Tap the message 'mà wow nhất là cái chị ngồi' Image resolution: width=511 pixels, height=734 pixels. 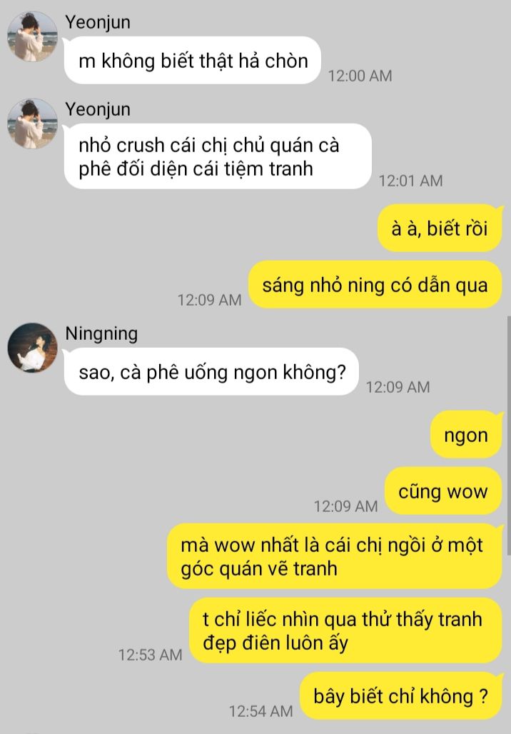[x=335, y=556]
